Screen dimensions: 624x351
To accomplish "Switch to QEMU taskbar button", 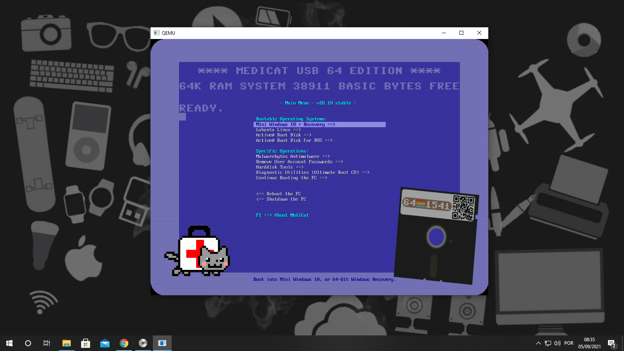I will (x=162, y=343).
